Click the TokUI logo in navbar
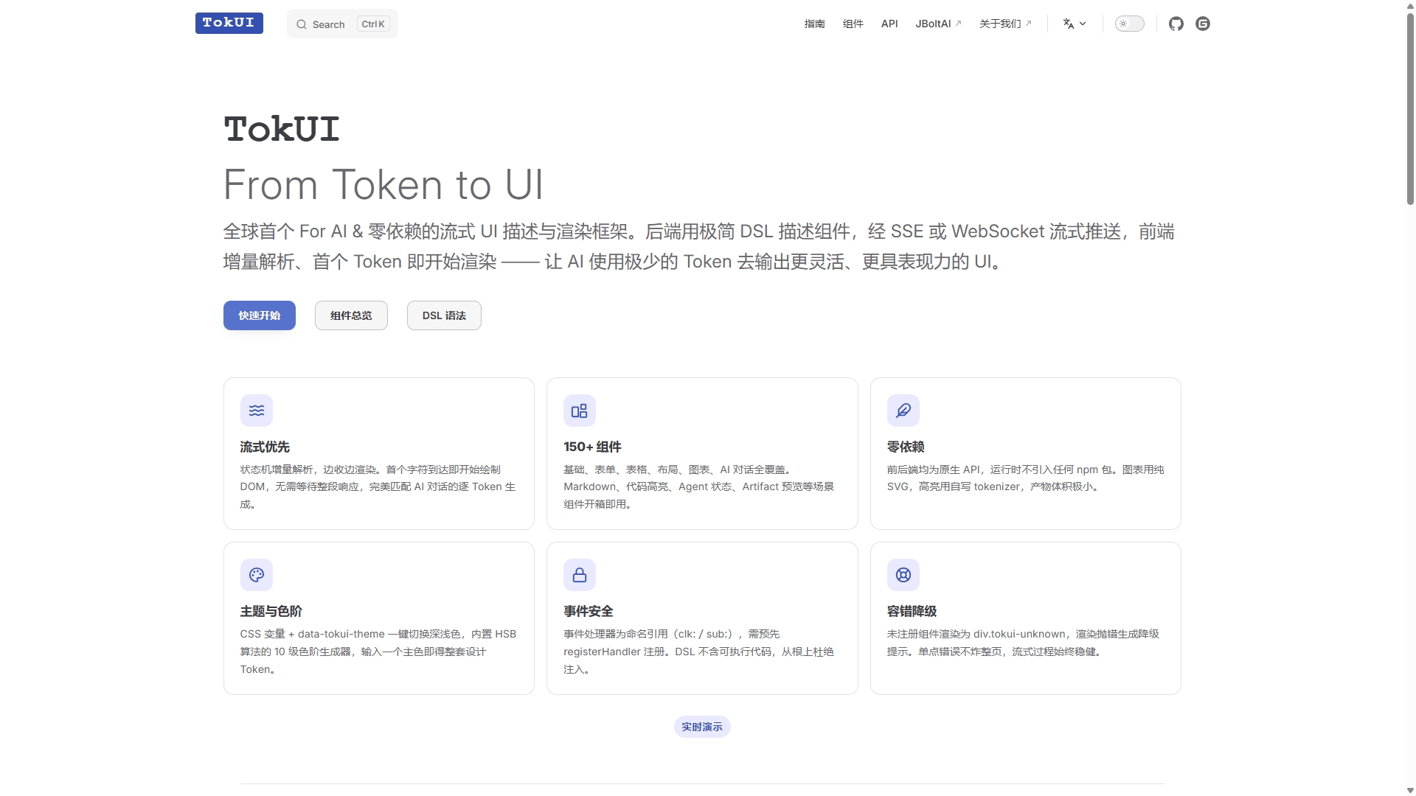Screen dimensions: 1416x796 click(x=229, y=23)
